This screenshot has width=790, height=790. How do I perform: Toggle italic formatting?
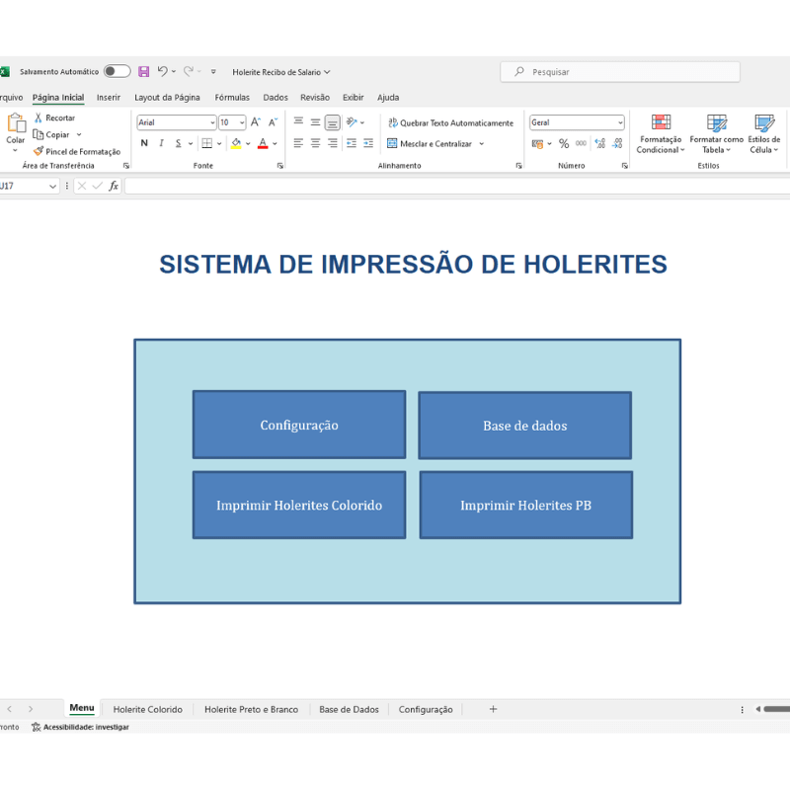pos(161,143)
